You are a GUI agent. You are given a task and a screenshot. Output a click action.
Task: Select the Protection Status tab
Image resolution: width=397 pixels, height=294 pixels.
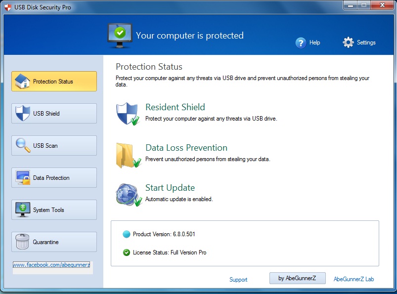click(x=53, y=81)
